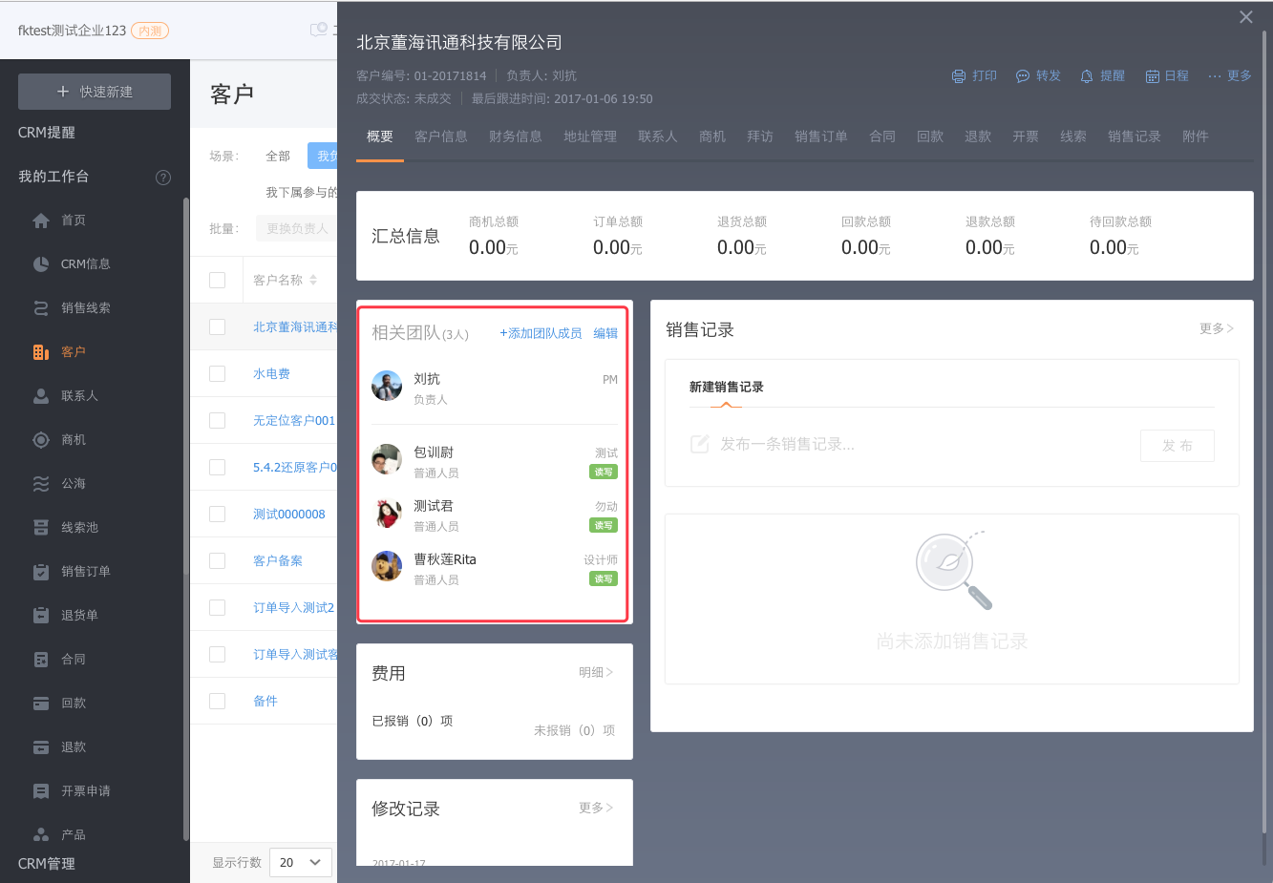Click the forward (转发) icon

pyautogui.click(x=1023, y=76)
